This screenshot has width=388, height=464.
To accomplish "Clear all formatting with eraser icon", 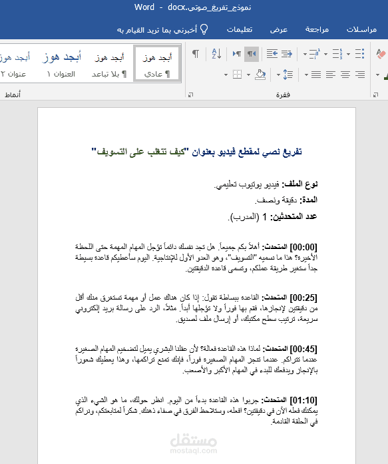I will (x=381, y=54).
